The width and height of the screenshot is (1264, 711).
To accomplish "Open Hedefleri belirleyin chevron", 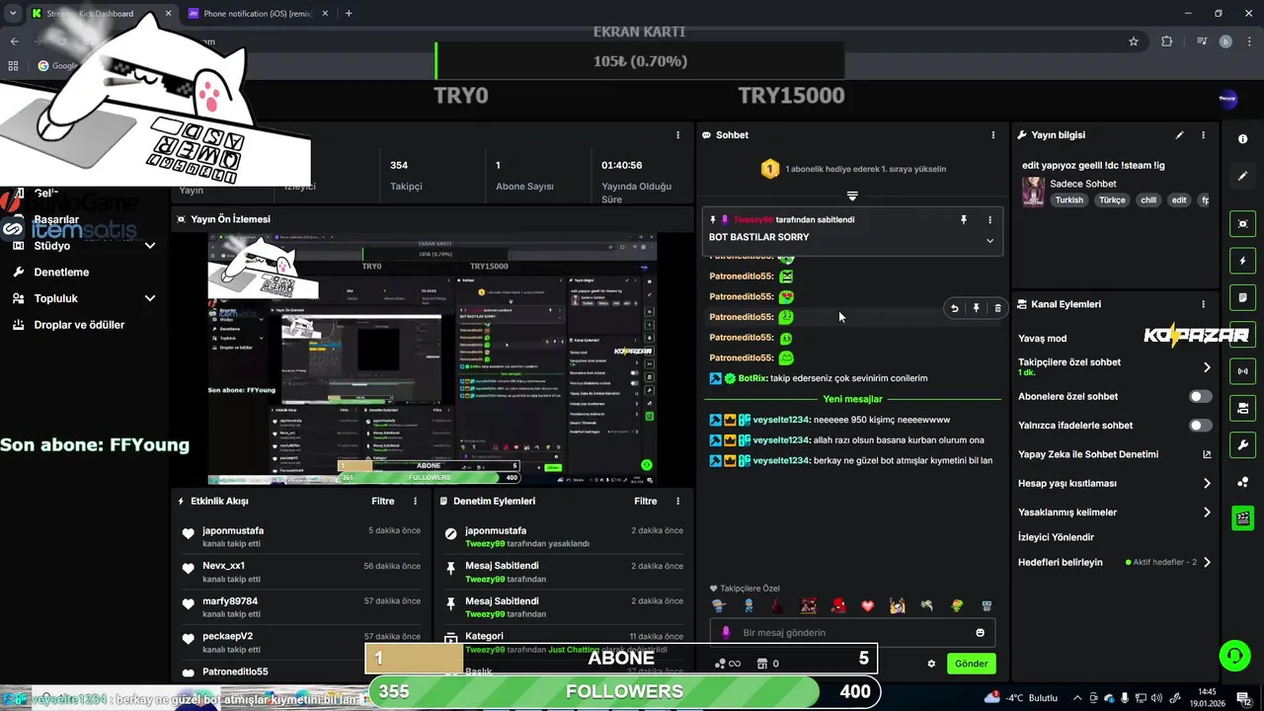I will (x=1207, y=562).
